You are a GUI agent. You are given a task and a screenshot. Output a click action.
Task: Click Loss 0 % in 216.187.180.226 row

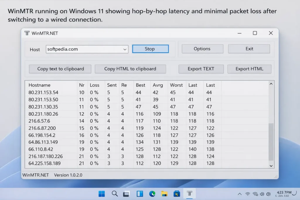point(94,156)
